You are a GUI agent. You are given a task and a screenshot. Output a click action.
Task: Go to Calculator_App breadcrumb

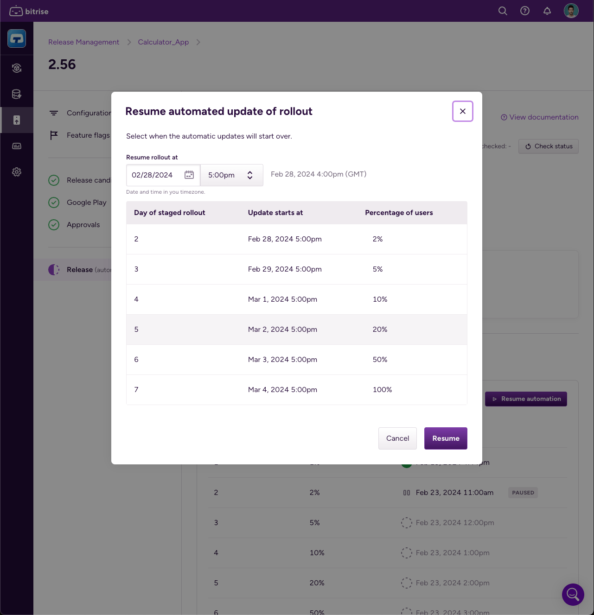click(163, 42)
